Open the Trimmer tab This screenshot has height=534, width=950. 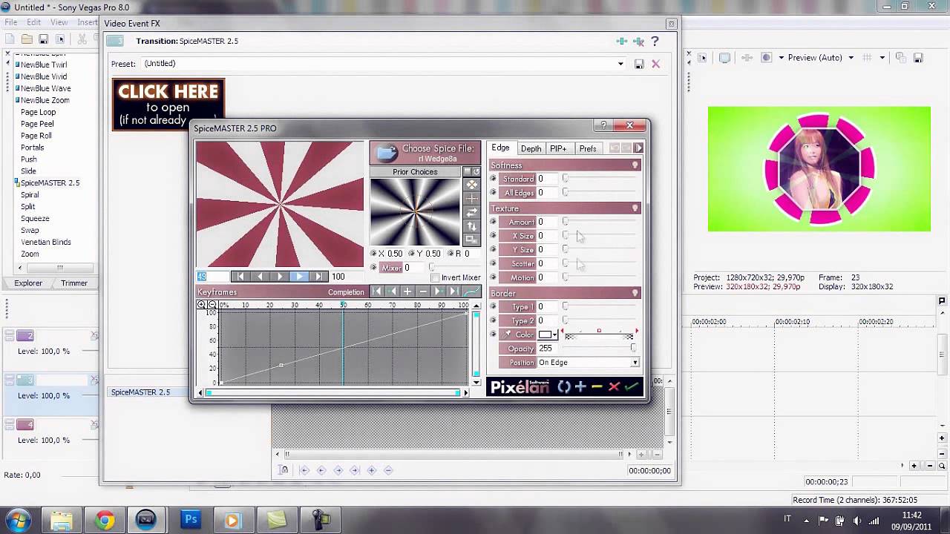[x=74, y=283]
